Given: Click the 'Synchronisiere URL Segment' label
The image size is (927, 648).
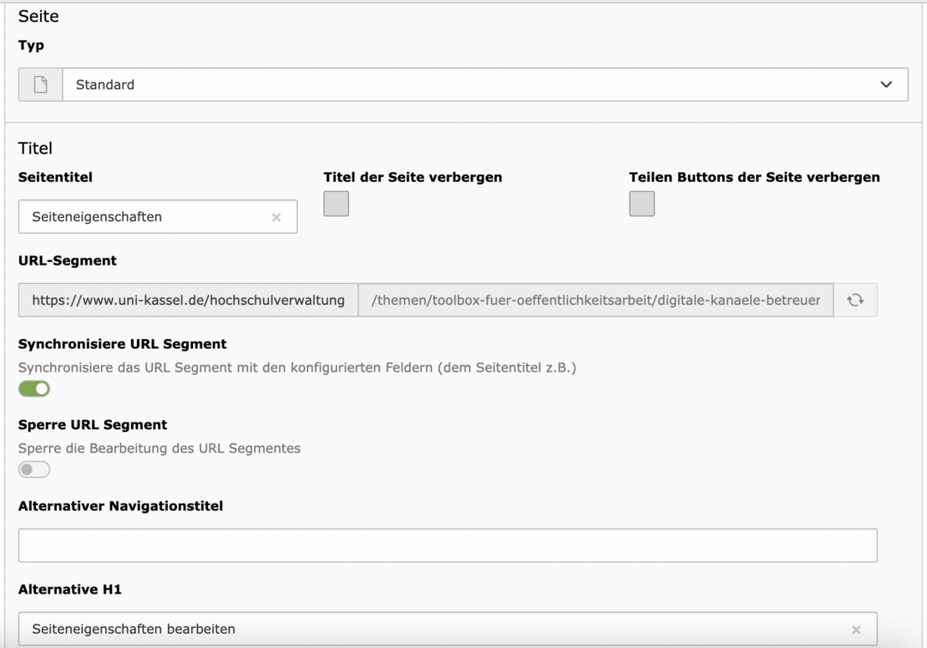Looking at the screenshot, I should 122,344.
